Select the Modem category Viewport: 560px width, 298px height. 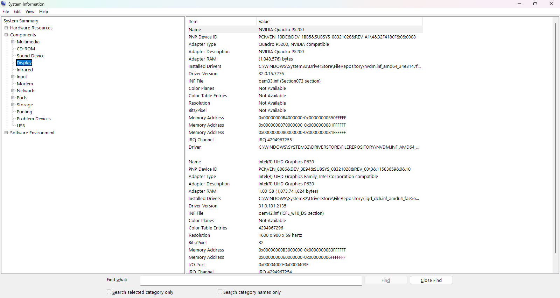(24, 84)
